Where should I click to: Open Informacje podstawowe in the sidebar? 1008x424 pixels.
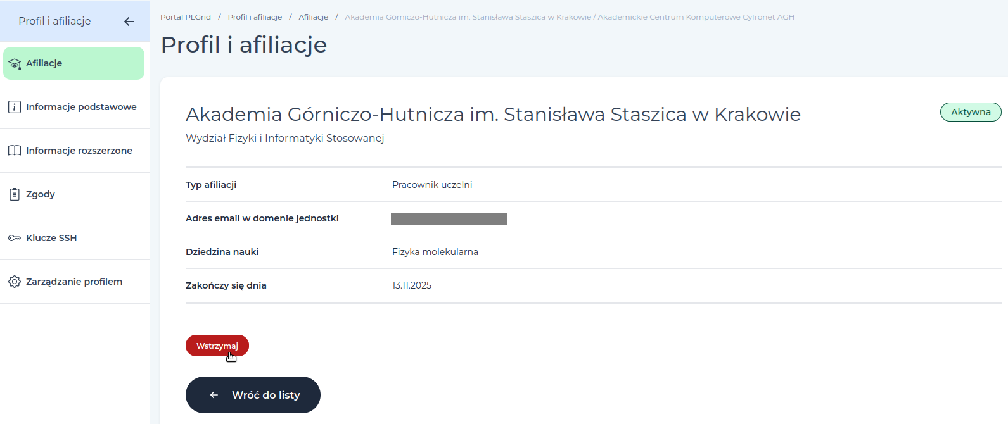point(75,107)
